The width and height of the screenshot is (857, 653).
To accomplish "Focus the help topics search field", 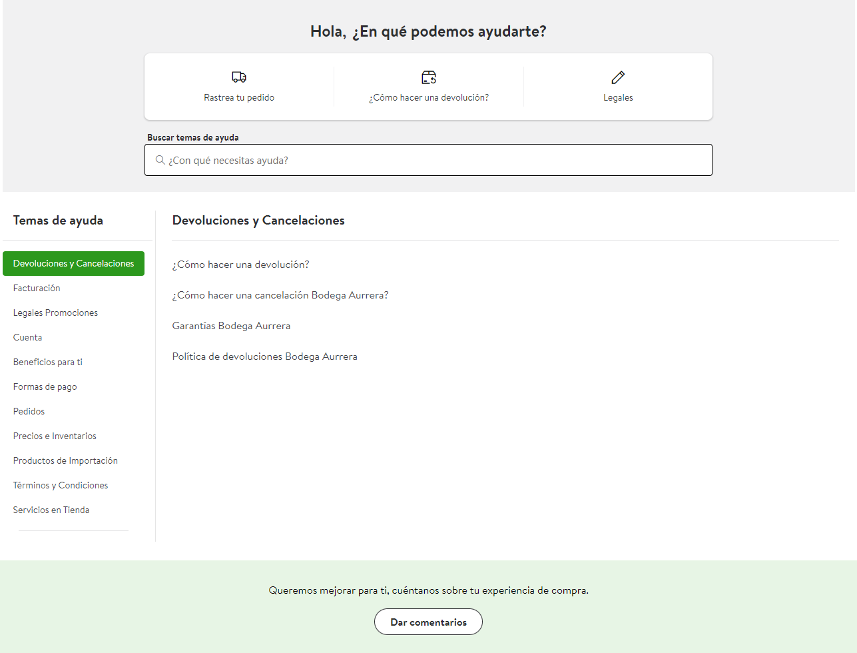I will 428,160.
